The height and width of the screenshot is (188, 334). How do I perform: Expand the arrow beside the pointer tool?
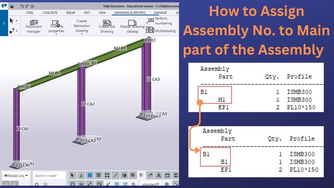click(x=17, y=21)
